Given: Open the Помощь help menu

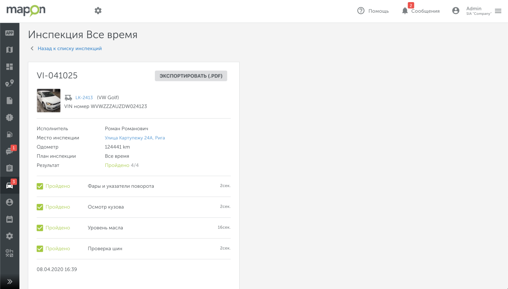Looking at the screenshot, I should pos(373,11).
